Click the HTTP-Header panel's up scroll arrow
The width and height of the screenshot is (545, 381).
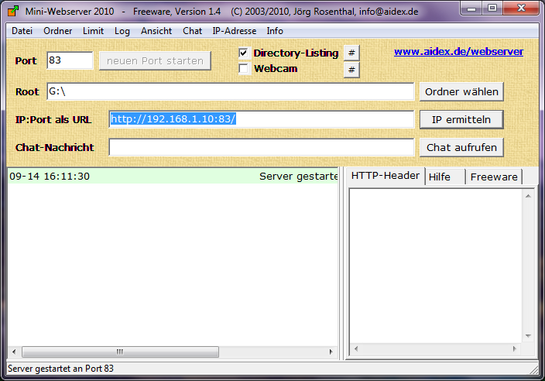pyautogui.click(x=528, y=195)
